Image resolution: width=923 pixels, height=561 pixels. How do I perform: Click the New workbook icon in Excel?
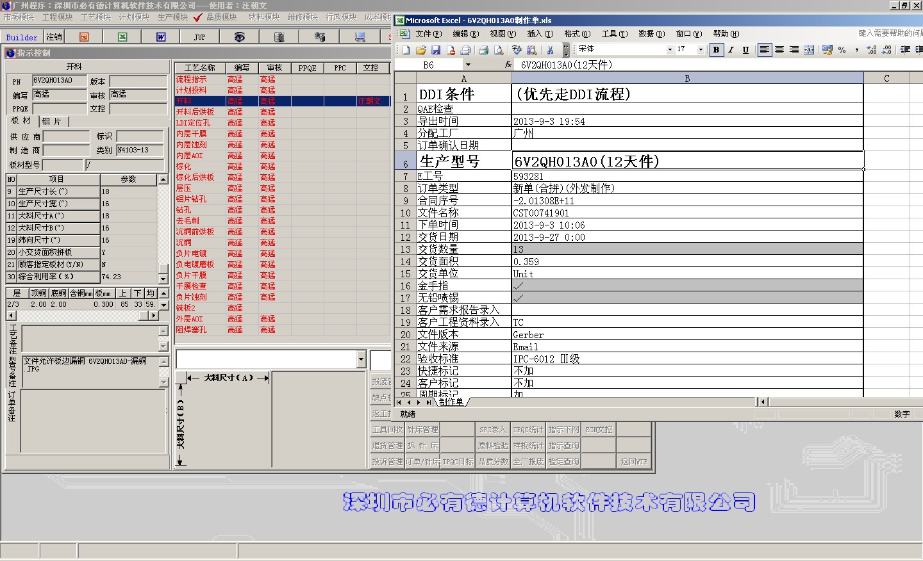click(405, 50)
